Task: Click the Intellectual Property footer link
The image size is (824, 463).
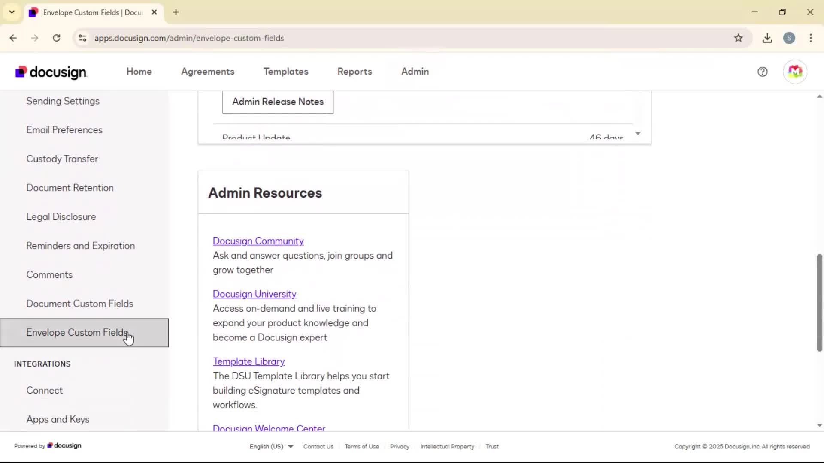Action: 447,446
